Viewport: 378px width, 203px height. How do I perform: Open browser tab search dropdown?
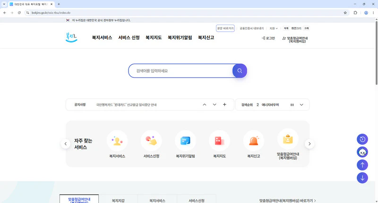(4, 4)
